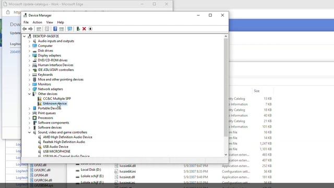Select Unknown device in the tree
Image resolution: width=334 pixels, height=188 pixels.
click(55, 103)
